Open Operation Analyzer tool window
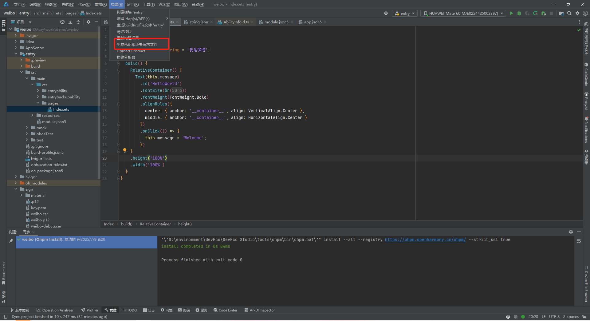 point(55,310)
